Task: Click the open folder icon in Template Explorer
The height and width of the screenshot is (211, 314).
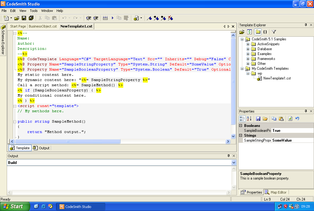Action: click(x=242, y=32)
